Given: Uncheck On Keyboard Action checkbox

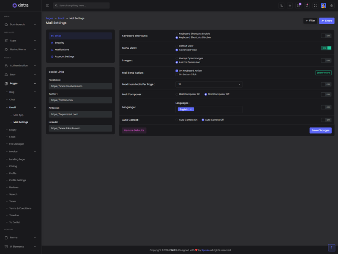Looking at the screenshot, I should pyautogui.click(x=177, y=71).
